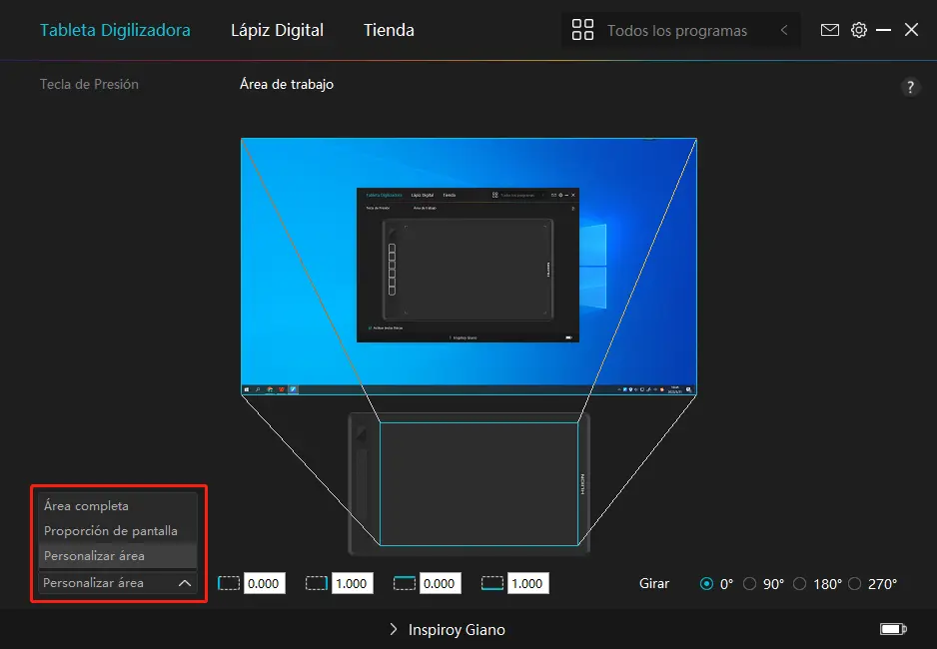This screenshot has width=937, height=649.
Task: Click the help question mark icon
Action: pyautogui.click(x=910, y=87)
